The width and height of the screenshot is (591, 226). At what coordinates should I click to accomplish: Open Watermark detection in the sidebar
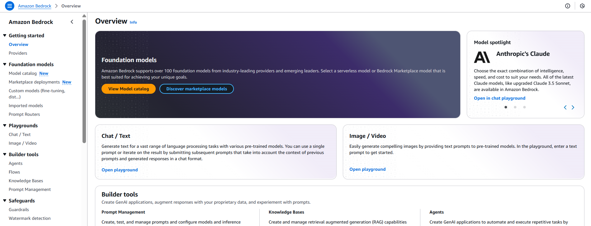pyautogui.click(x=30, y=218)
